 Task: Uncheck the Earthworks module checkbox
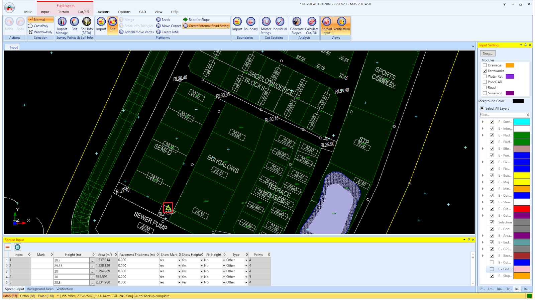[x=485, y=71]
